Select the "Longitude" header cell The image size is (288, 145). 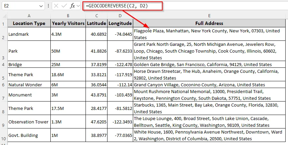(x=120, y=23)
